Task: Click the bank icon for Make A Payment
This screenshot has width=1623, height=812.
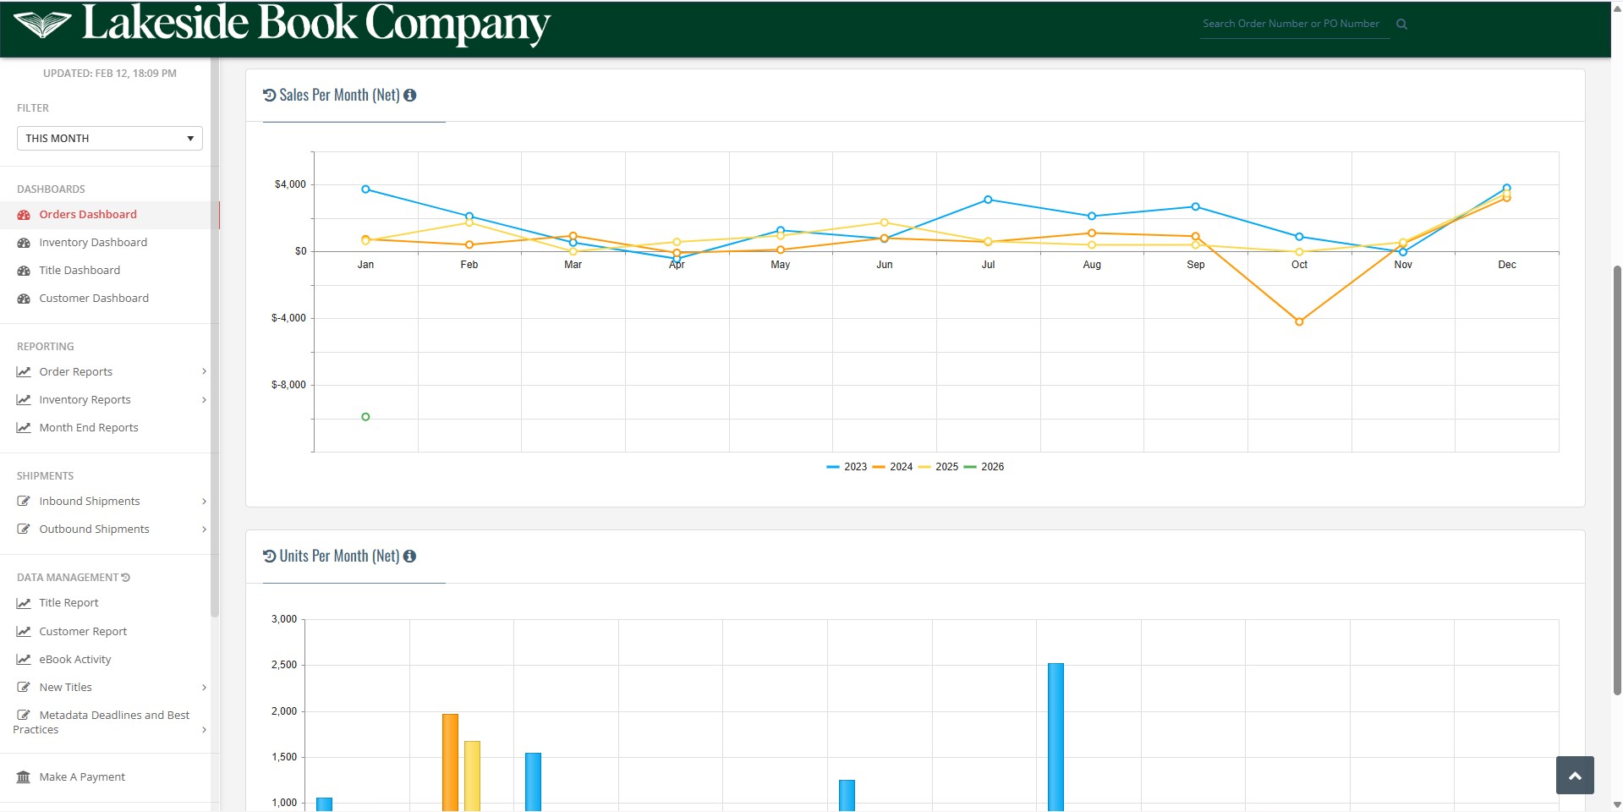Action: (24, 777)
